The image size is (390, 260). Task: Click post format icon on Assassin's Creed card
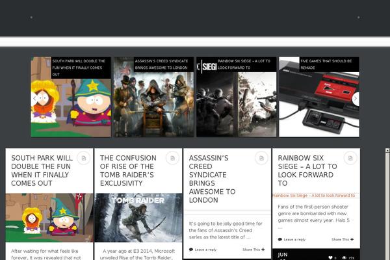click(261, 158)
